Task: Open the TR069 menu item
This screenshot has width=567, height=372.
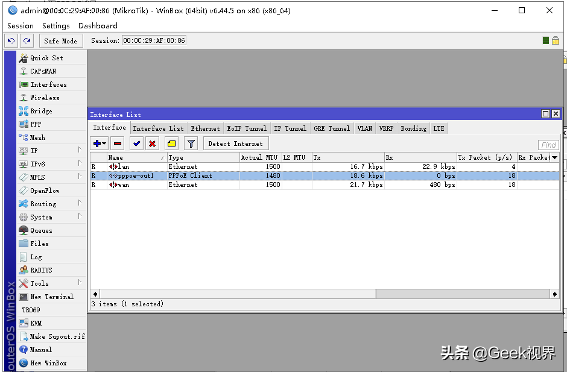Action: pyautogui.click(x=52, y=310)
